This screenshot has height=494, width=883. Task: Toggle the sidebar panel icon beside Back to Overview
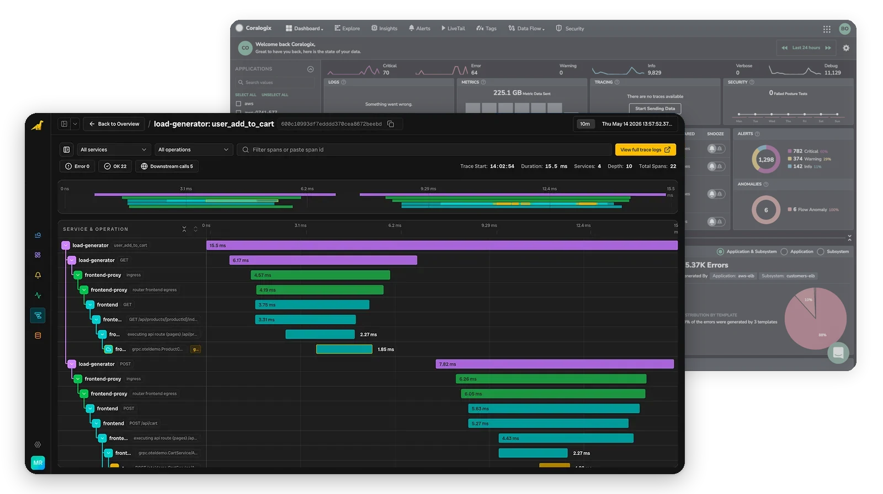pyautogui.click(x=64, y=124)
